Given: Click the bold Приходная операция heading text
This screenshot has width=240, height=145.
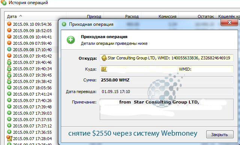Looking at the screenshot, I should coord(104,37).
